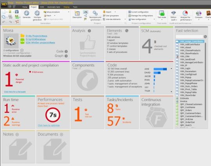Screen dimensions: 211x166
Task: Click the Description icon in the ribbon
Action: (77, 13)
